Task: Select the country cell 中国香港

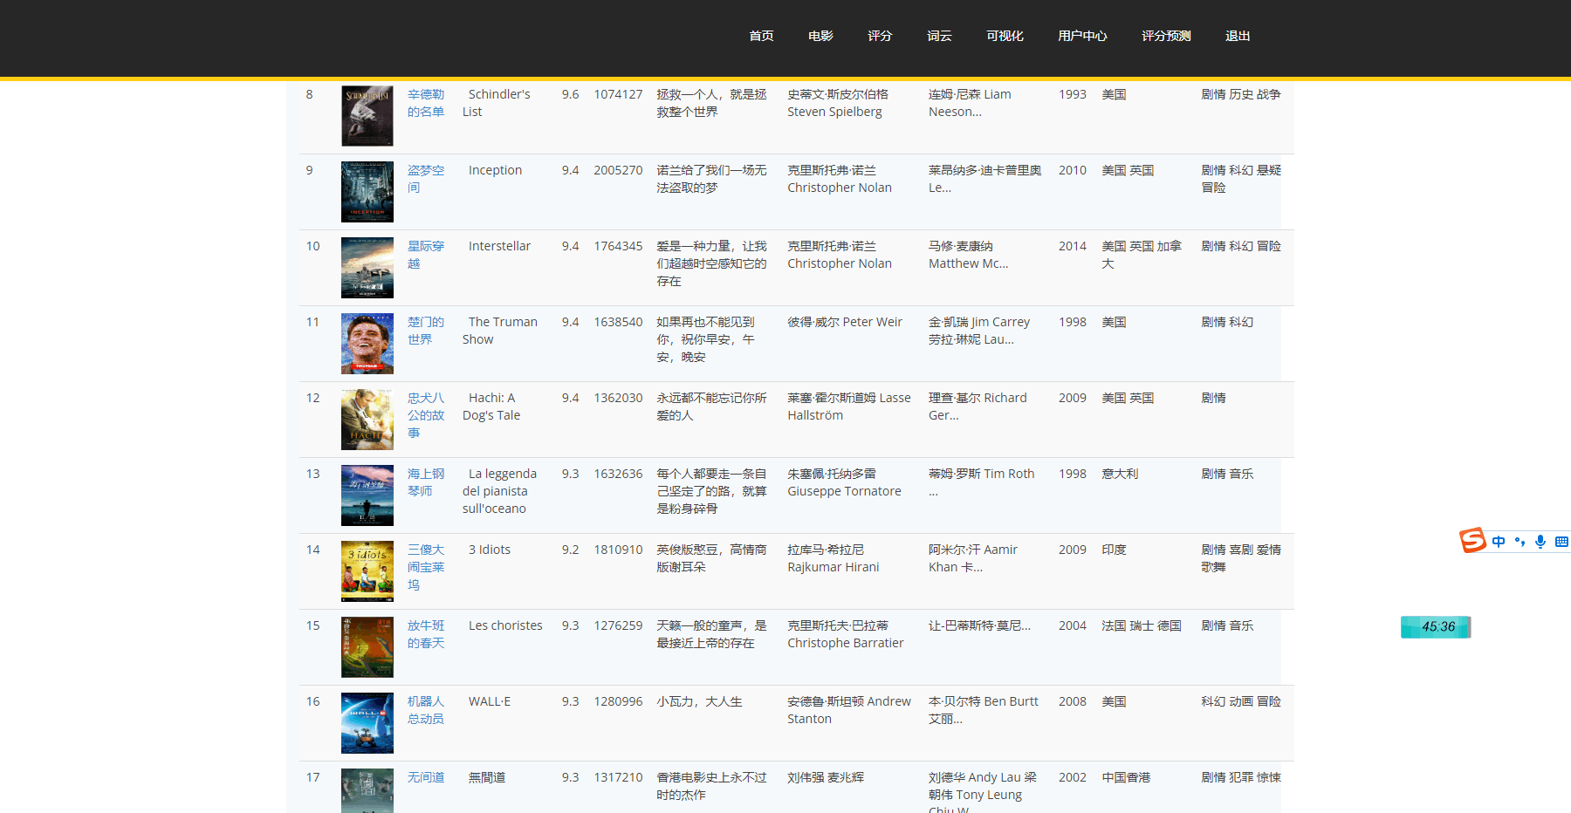Action: click(x=1126, y=777)
